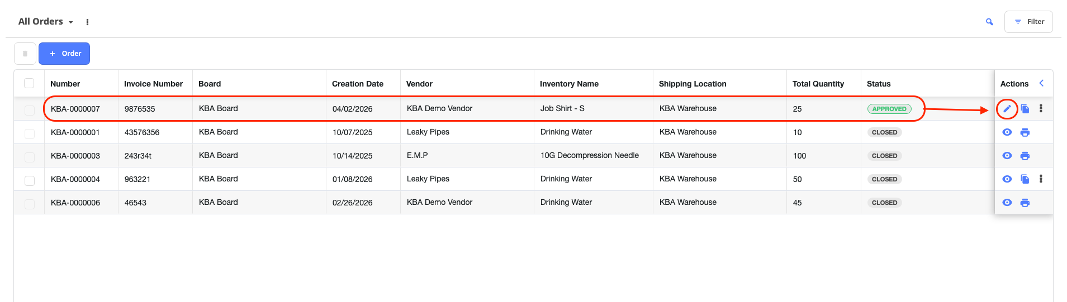Open more options for order KBA-0000007
The image size is (1067, 302).
[x=1041, y=108]
